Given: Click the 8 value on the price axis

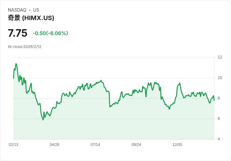Looking at the screenshot, I should point(219,98).
